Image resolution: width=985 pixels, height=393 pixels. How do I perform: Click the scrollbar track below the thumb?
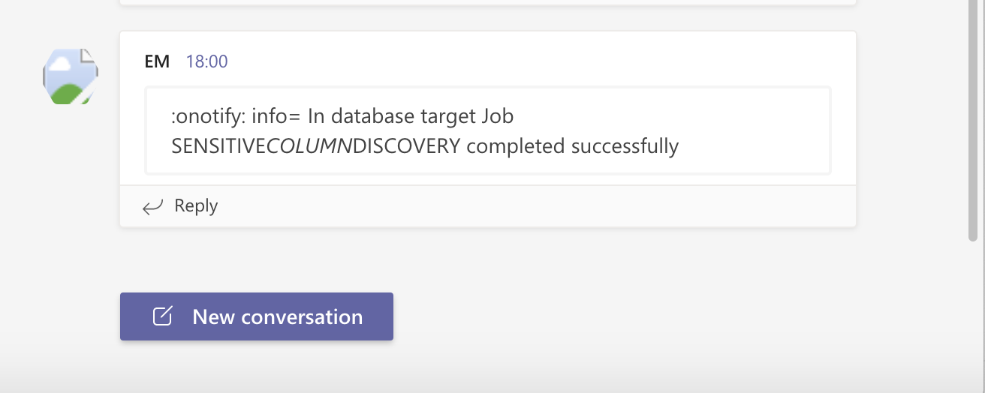coord(973,315)
